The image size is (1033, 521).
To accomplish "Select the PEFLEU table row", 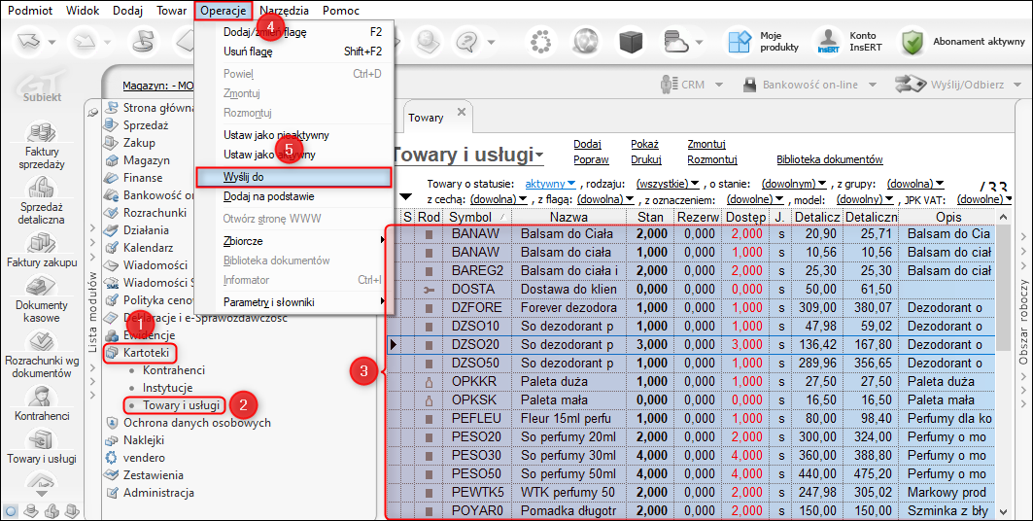I will 689,418.
